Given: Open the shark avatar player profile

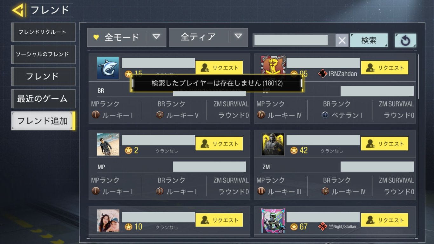Looking at the screenshot, I should (x=108, y=68).
